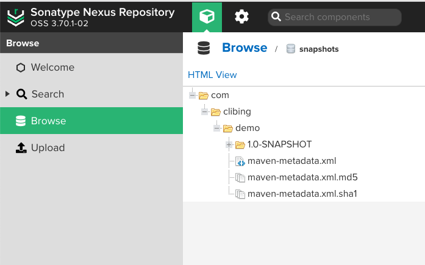
Task: Click the maven-metadata.xml file icon
Action: 240,161
